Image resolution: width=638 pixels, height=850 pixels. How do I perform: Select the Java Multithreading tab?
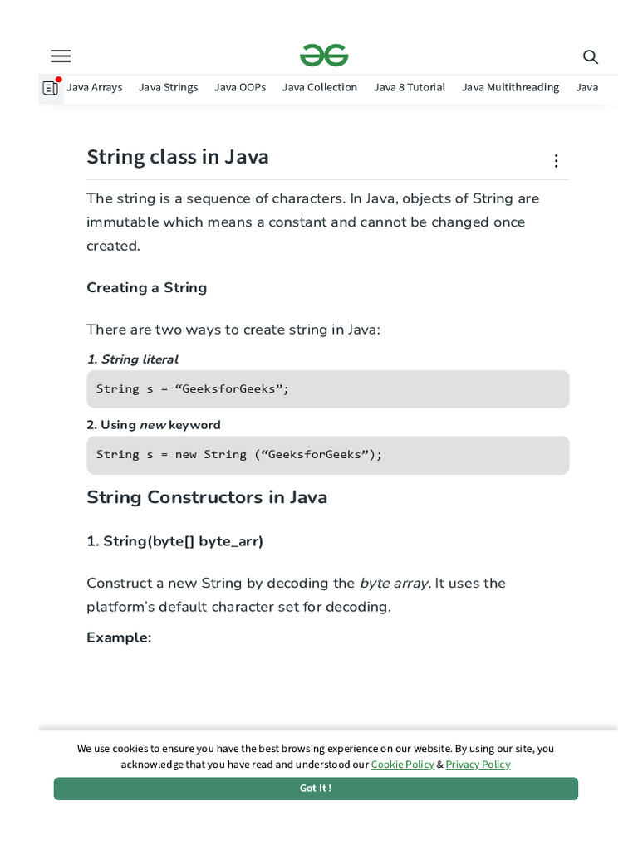coord(510,87)
